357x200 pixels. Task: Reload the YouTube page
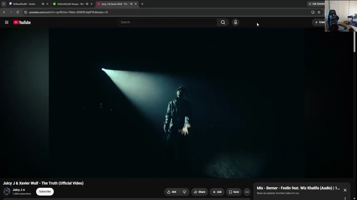[x=18, y=12]
